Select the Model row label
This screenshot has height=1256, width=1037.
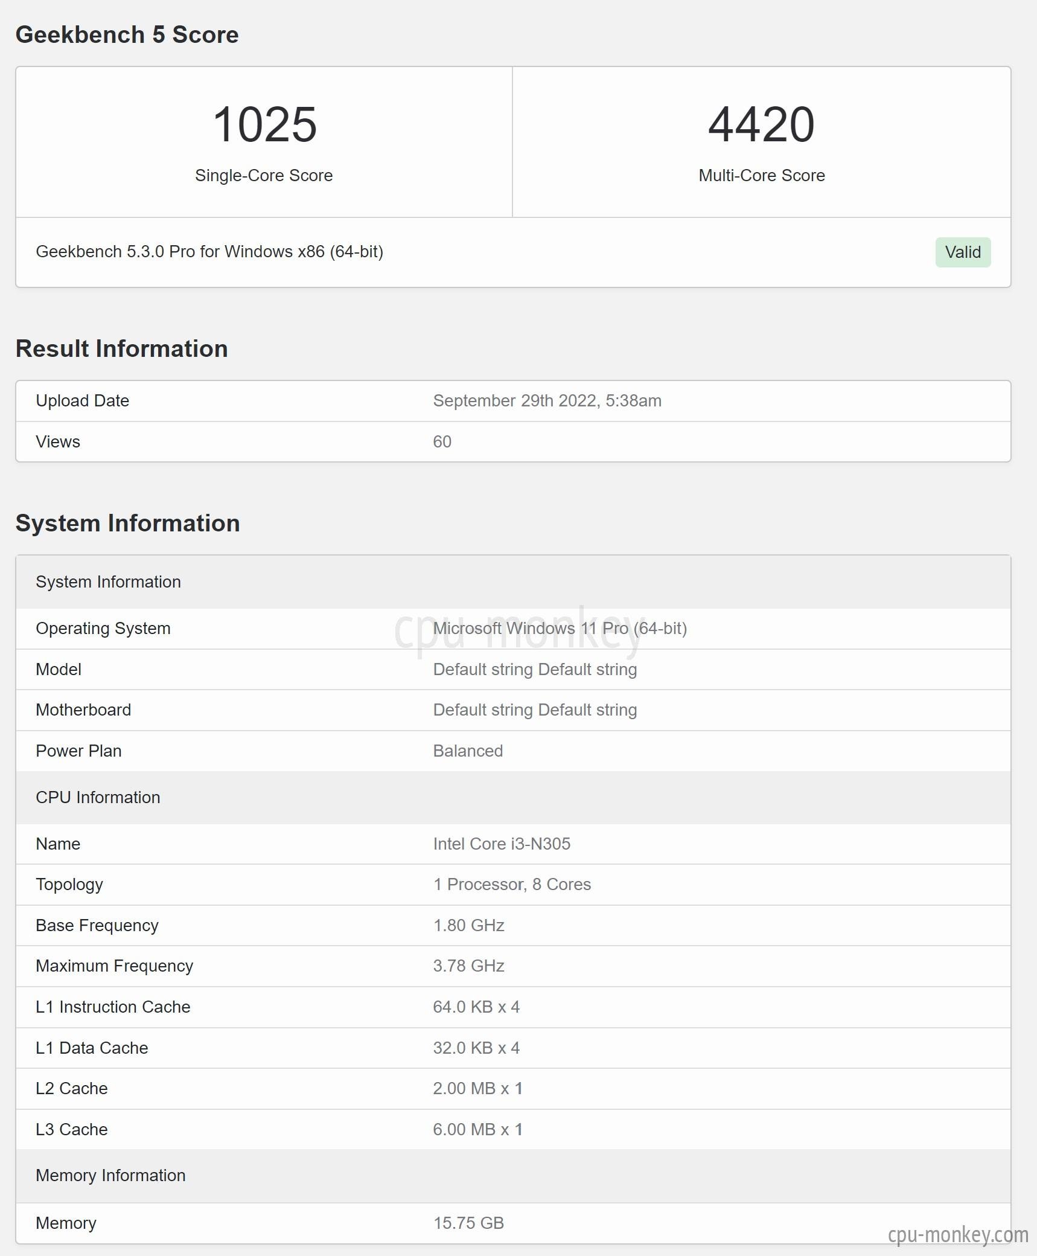59,670
